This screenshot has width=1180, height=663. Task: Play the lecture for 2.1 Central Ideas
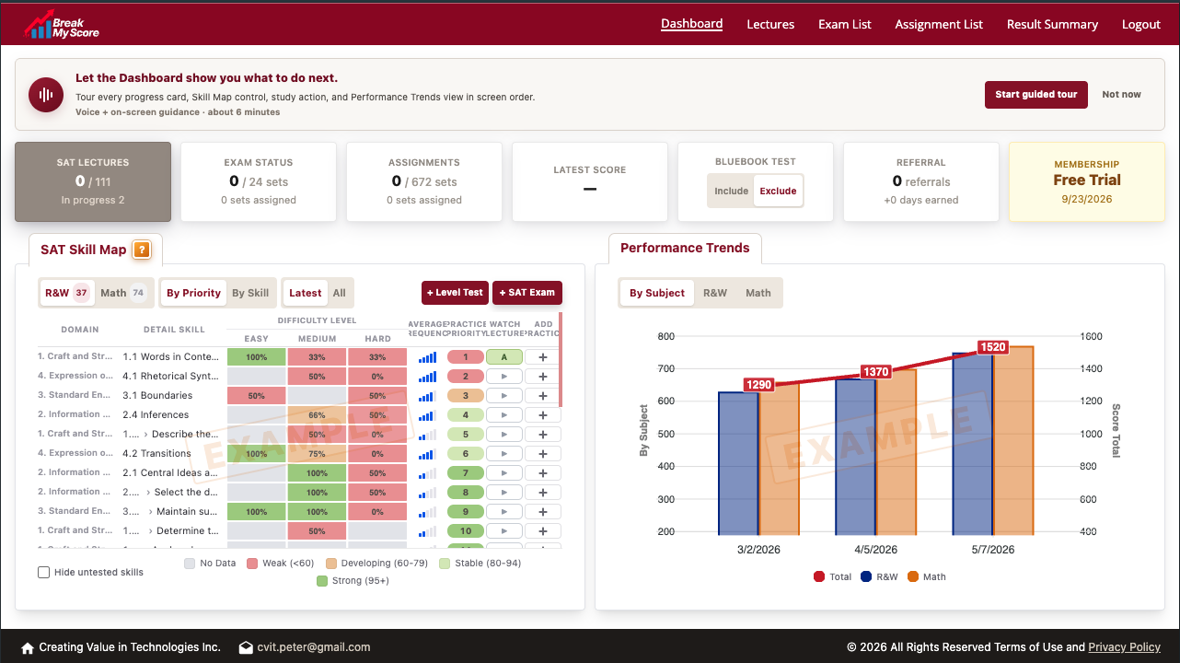(x=503, y=473)
